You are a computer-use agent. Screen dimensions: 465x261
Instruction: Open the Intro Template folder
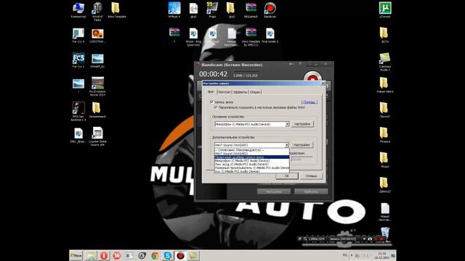(116, 10)
